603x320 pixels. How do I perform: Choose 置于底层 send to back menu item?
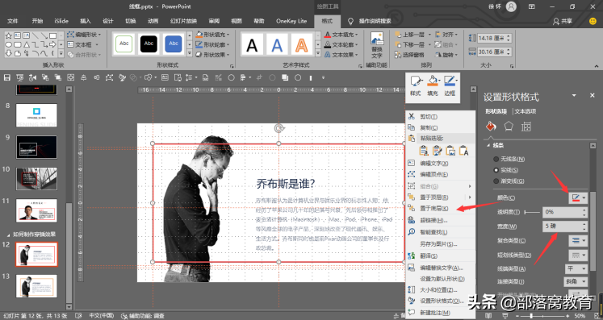(441, 208)
